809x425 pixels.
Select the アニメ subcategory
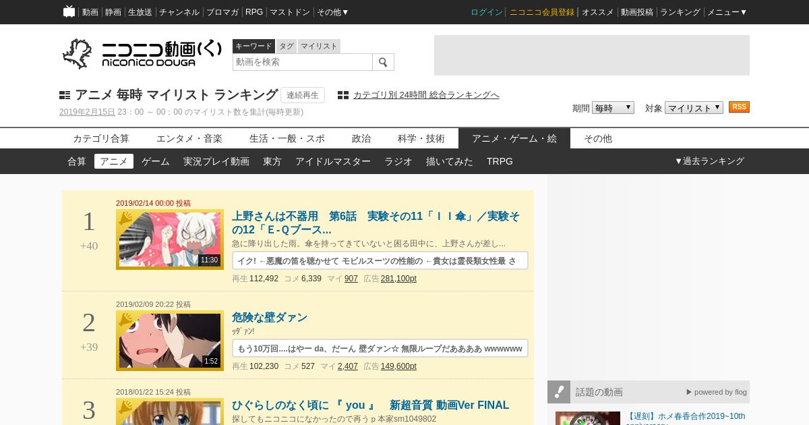[114, 161]
